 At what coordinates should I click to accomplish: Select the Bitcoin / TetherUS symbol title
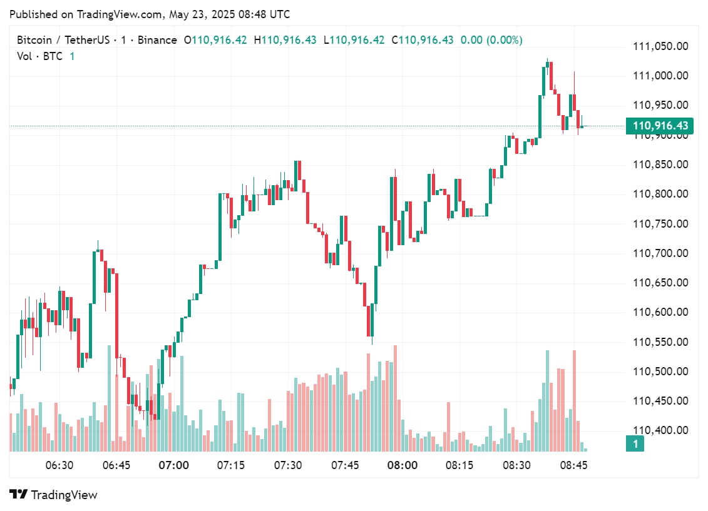coord(63,40)
